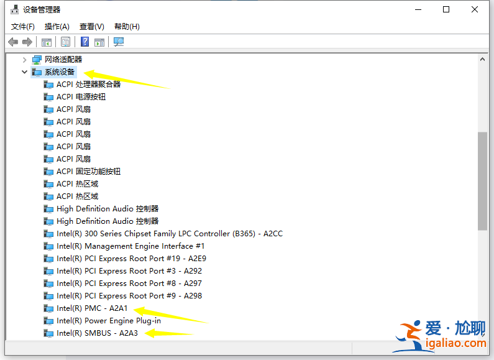Select Intel(R) Management Engine Interface #1
Viewport: 494px width, 360px height.
(130, 246)
